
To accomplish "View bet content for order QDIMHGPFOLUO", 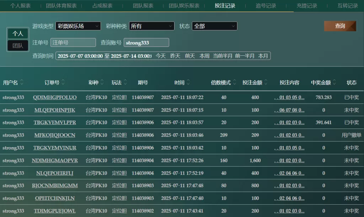I will pyautogui.click(x=289, y=97).
